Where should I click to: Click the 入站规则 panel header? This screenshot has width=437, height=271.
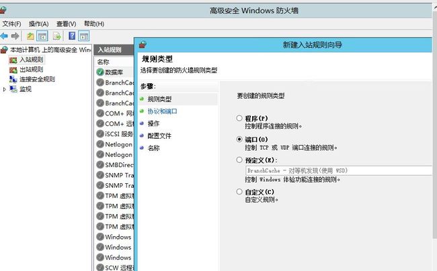(x=114, y=50)
